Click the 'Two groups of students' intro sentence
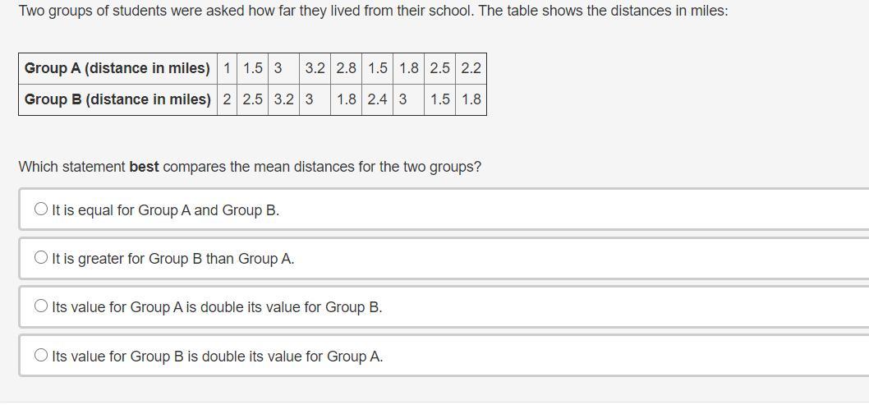 [373, 12]
